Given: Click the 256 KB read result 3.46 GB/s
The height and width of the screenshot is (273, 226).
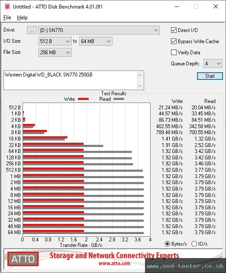Looking at the screenshot, I should pos(205,164).
